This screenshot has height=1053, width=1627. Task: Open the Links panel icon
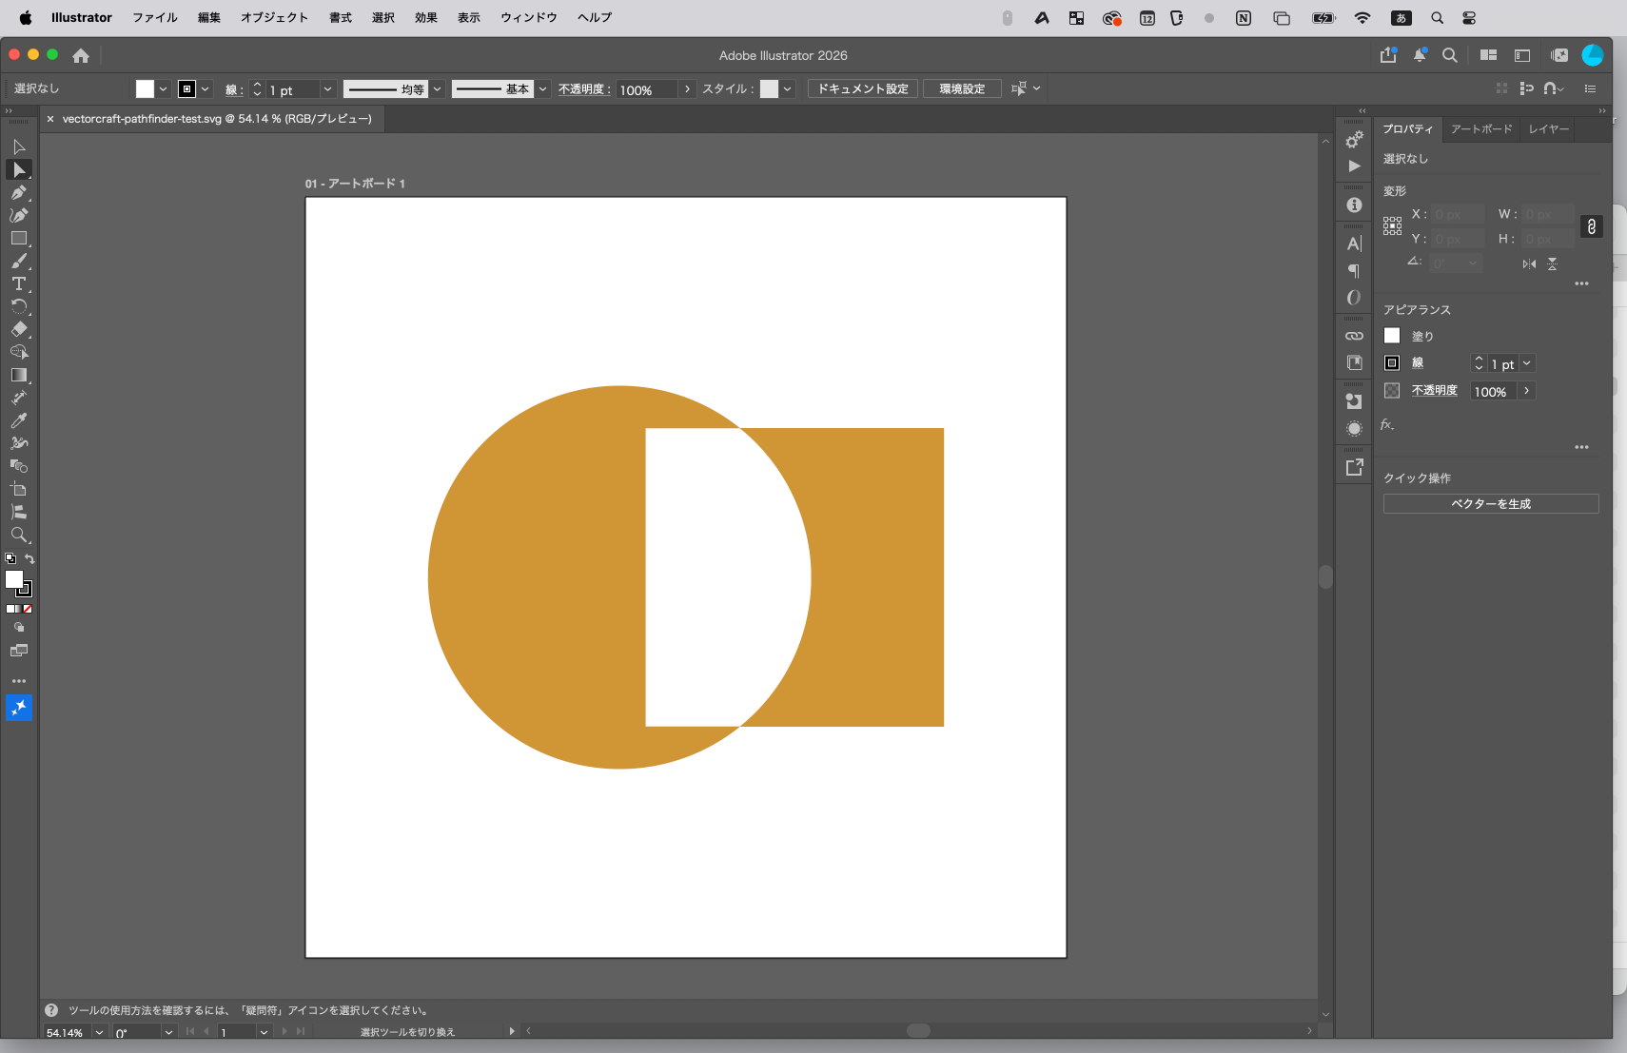pos(1354,336)
